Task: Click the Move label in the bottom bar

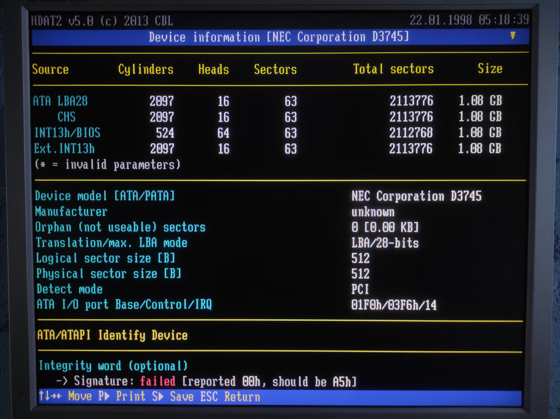Action: 80,396
